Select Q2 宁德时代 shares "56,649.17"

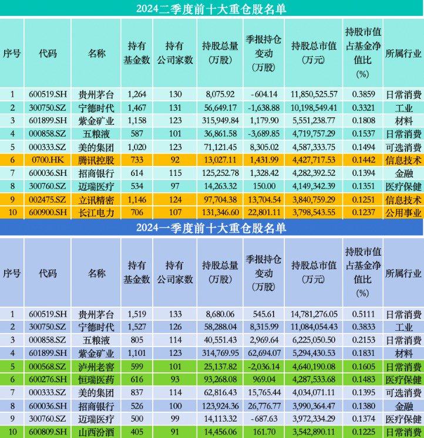pos(220,108)
